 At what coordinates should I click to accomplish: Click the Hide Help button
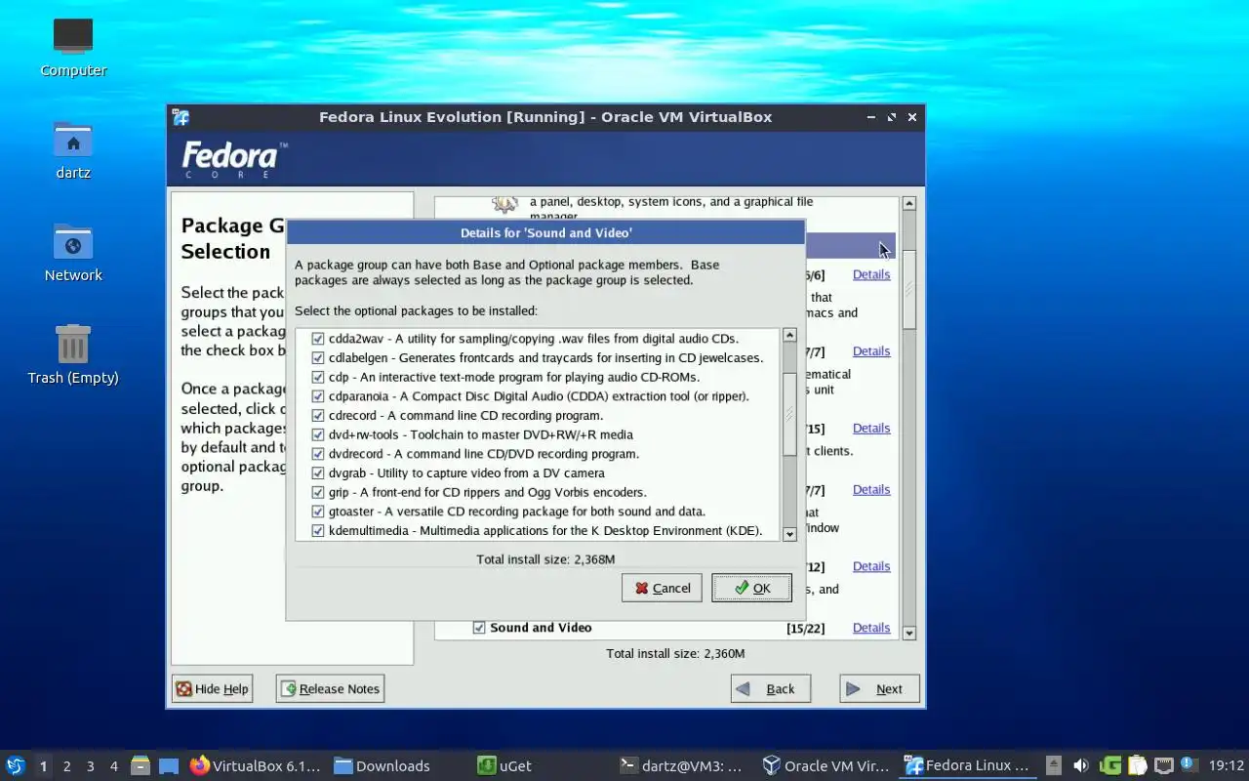pos(212,688)
